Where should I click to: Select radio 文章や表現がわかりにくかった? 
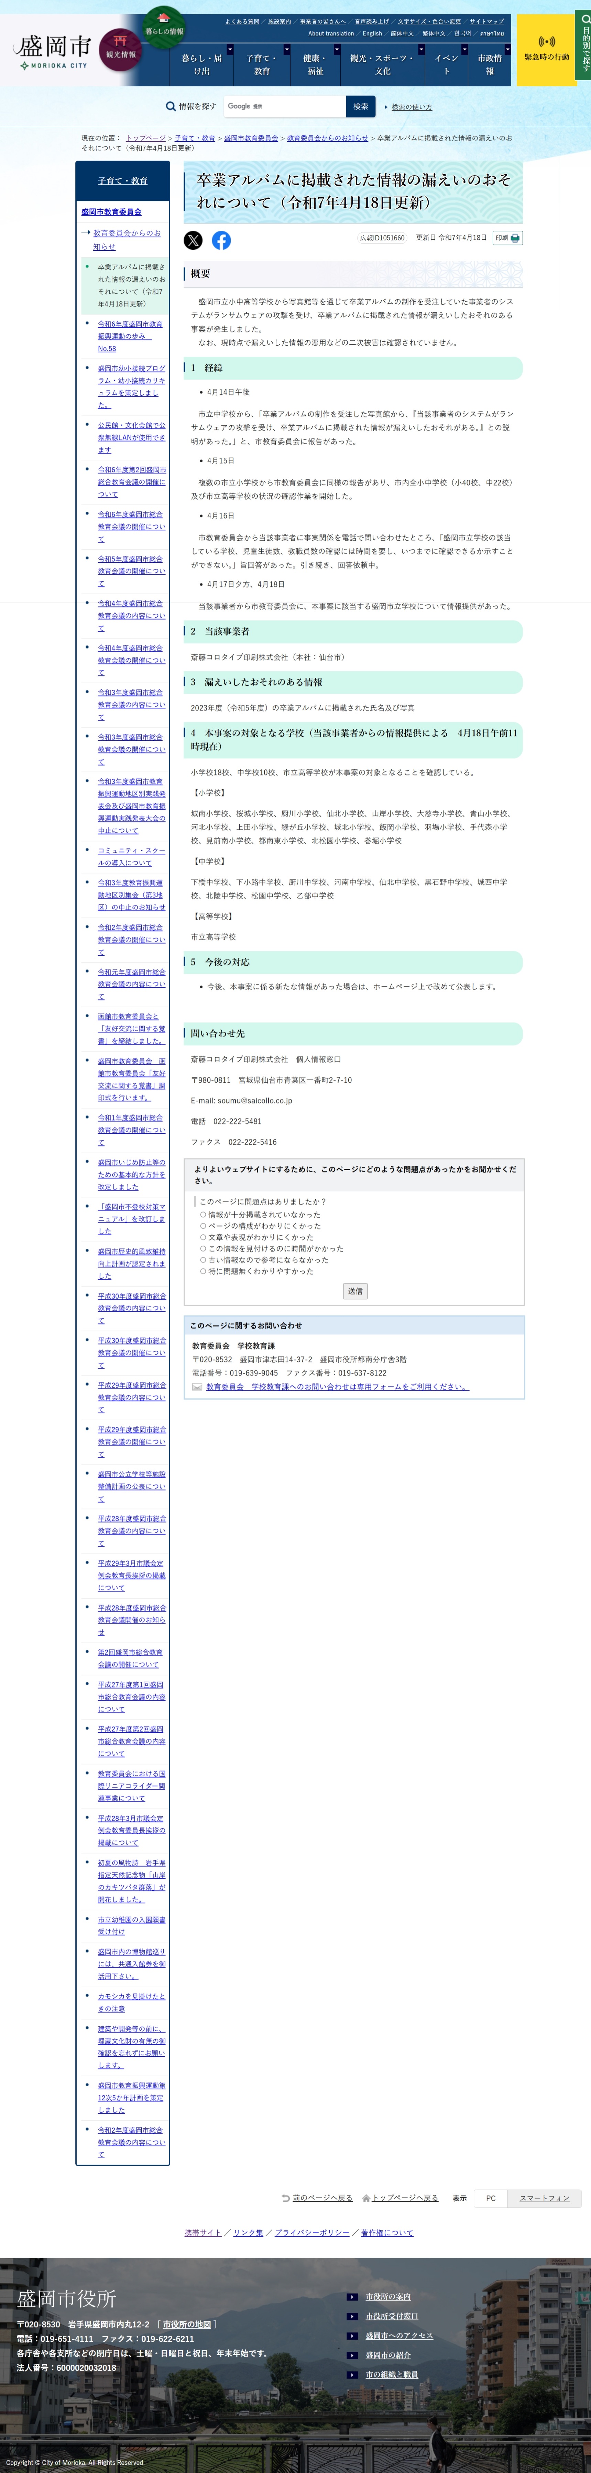point(203,1237)
